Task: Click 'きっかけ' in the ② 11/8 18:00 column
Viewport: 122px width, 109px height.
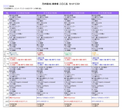Action: (40, 90)
